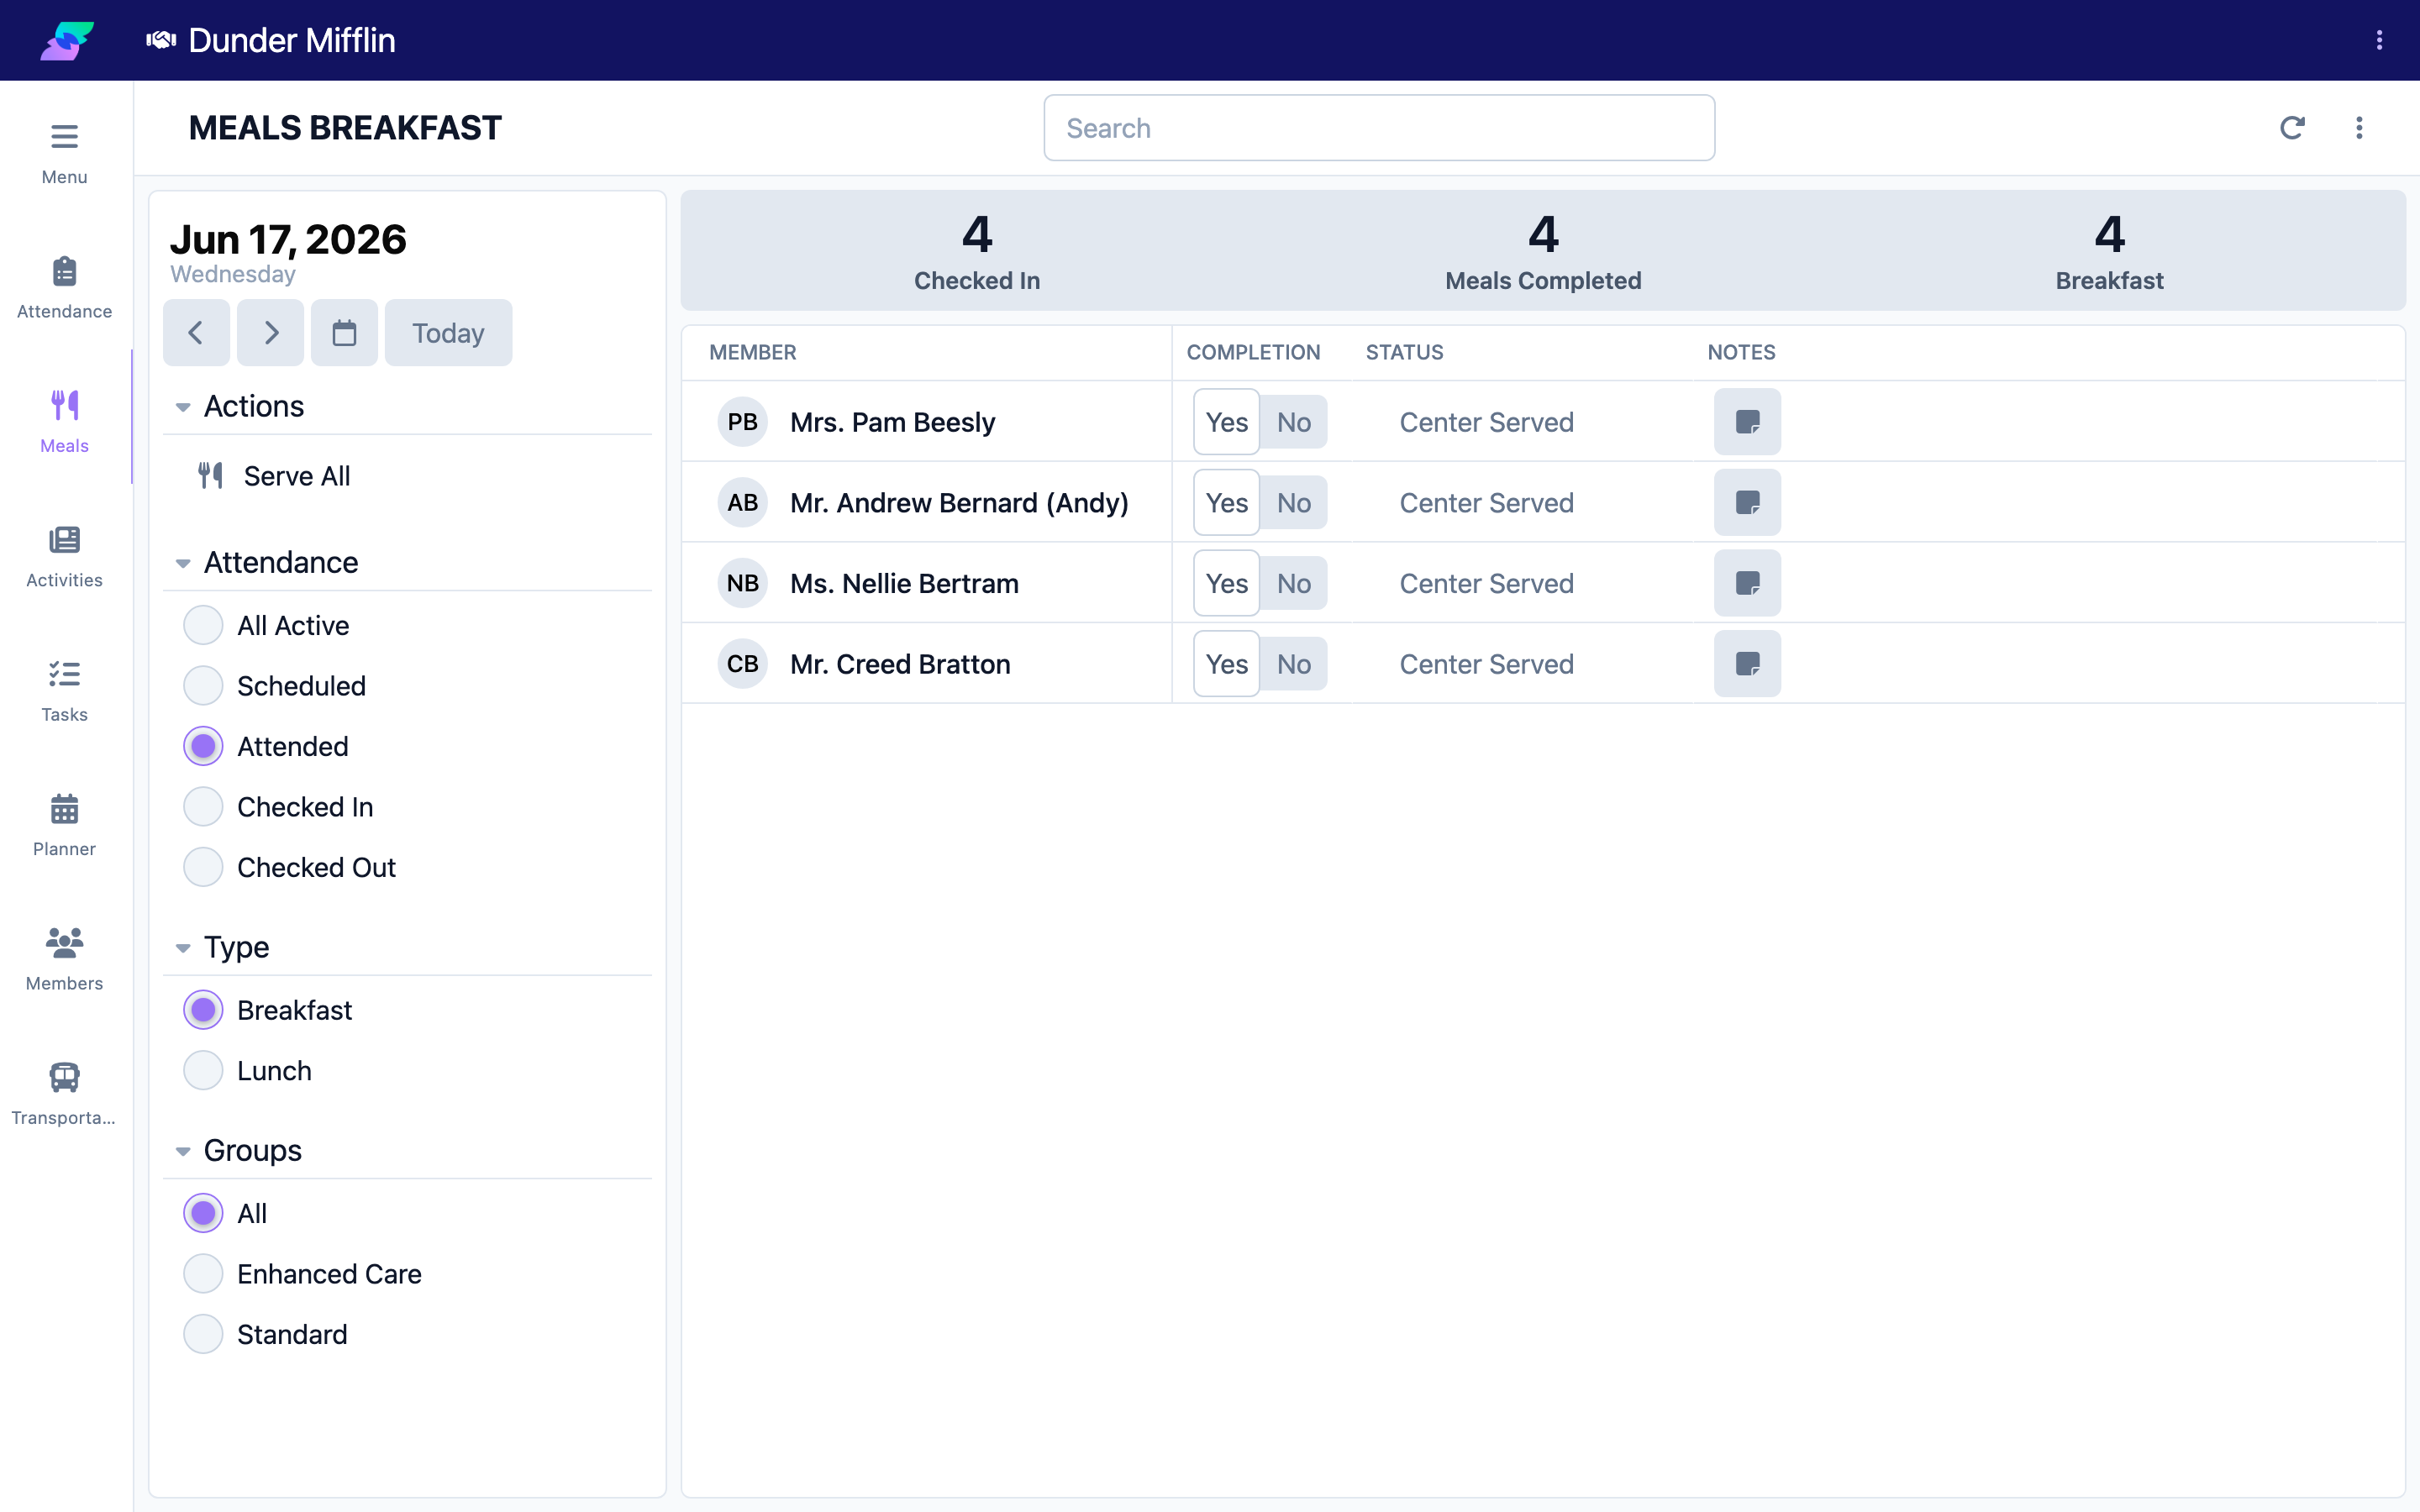Screen dimensions: 2420x1512
Task: Open Mr. Creed Bratton's member name
Action: [900, 664]
